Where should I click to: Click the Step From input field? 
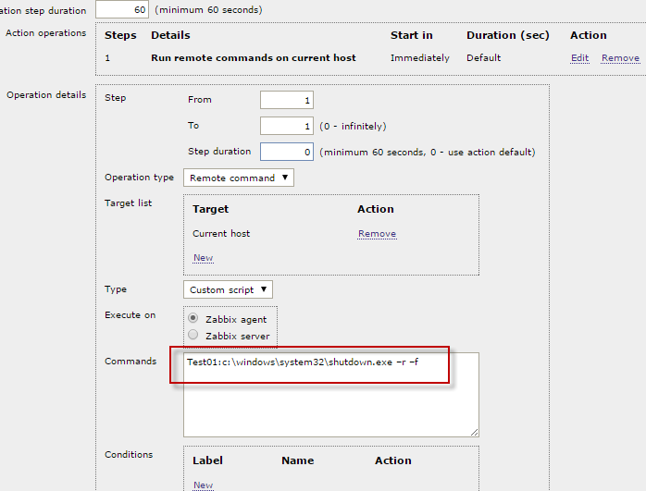(x=286, y=100)
